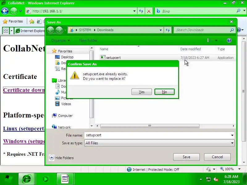Open the Organize menu
This screenshot has width=247, height=185.
click(61, 40)
